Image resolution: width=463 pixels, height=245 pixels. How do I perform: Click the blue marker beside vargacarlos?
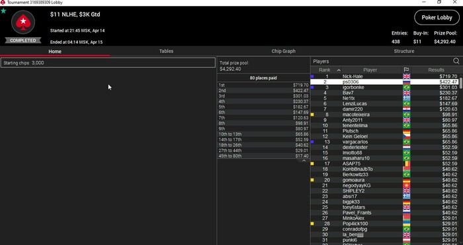(312, 142)
